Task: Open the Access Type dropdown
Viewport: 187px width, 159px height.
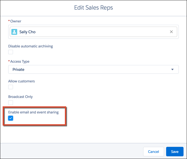Action: pos(93,69)
